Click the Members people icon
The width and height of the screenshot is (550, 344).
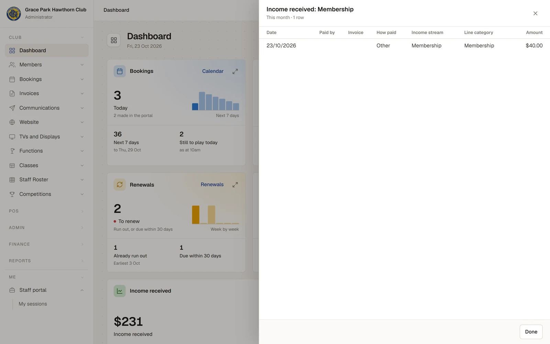pos(12,65)
